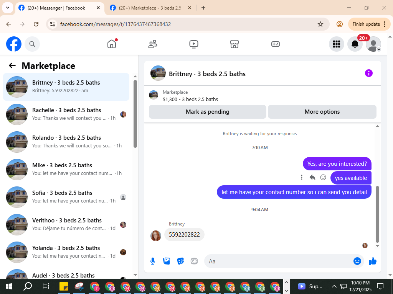The height and width of the screenshot is (294, 393).
Task: Click the More options button
Action: (x=322, y=112)
